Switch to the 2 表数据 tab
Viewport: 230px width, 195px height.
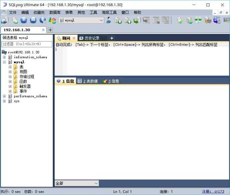pos(88,81)
